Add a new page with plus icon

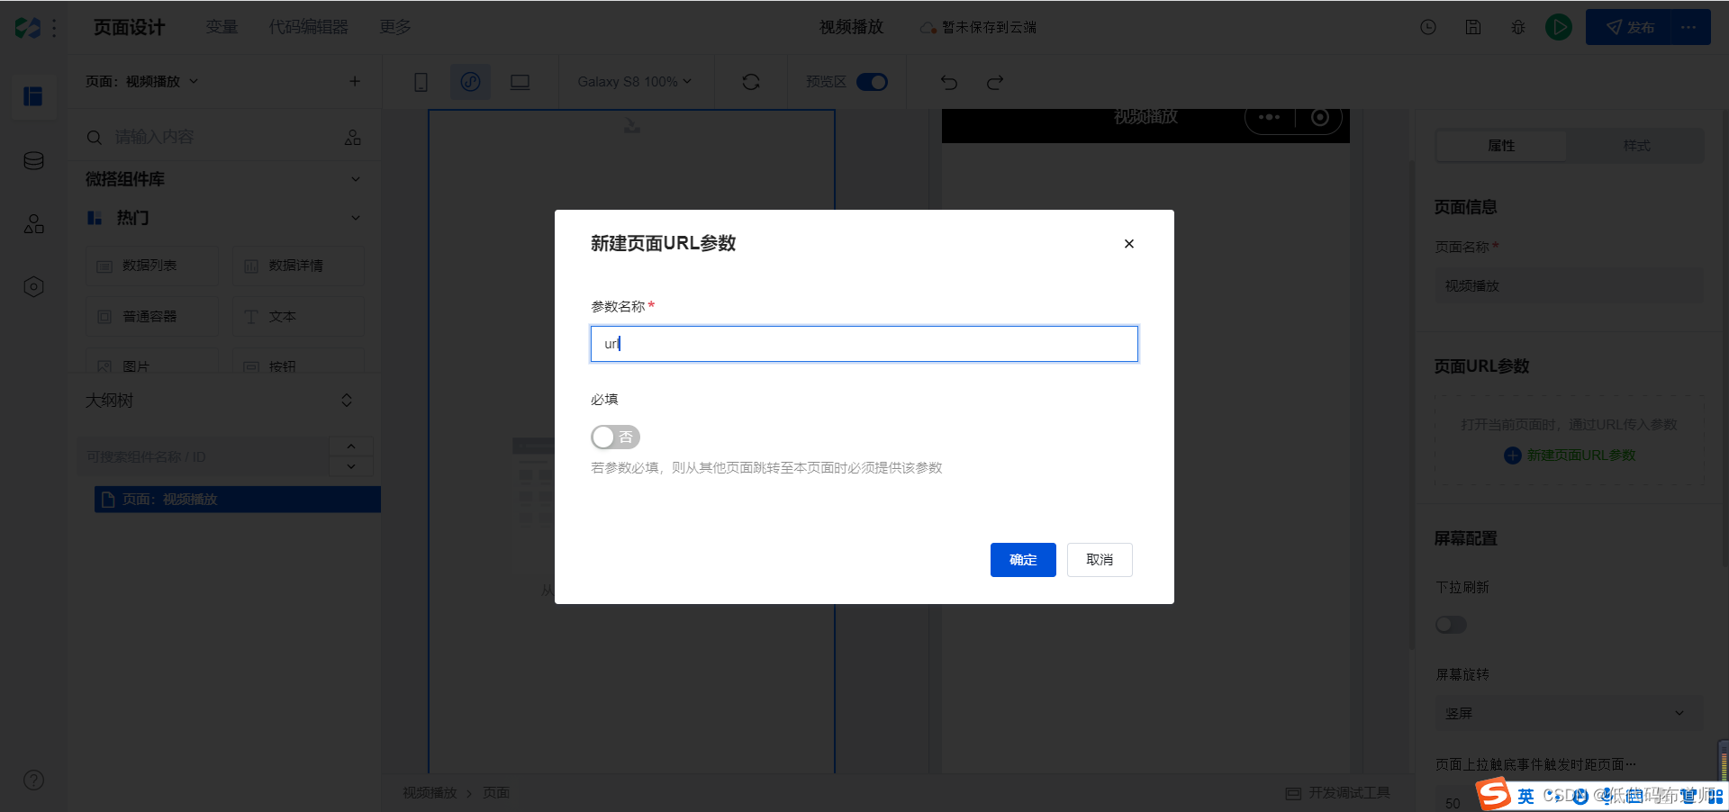355,82
